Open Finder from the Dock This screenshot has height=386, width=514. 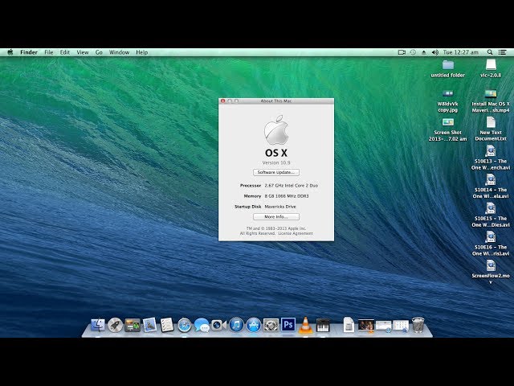click(x=98, y=325)
